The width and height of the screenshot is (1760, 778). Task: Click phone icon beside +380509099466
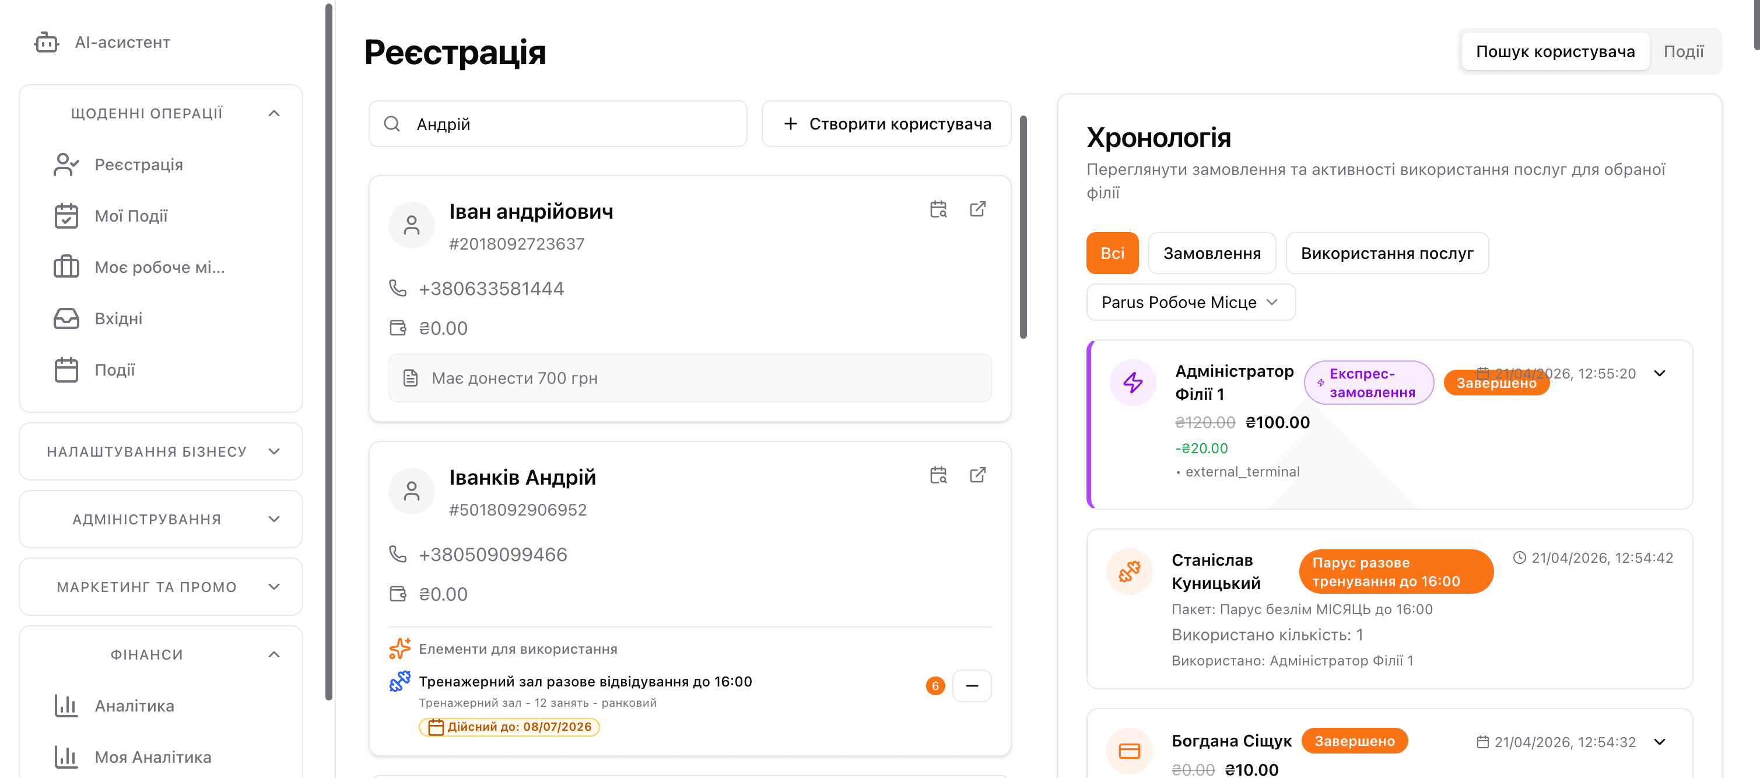pos(398,553)
